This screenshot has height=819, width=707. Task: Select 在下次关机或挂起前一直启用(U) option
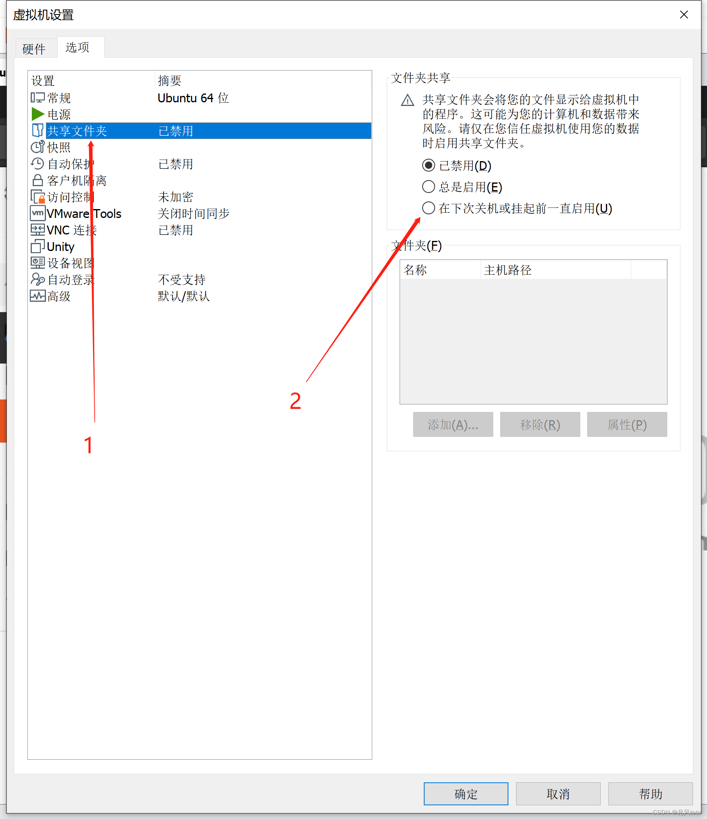pos(428,208)
